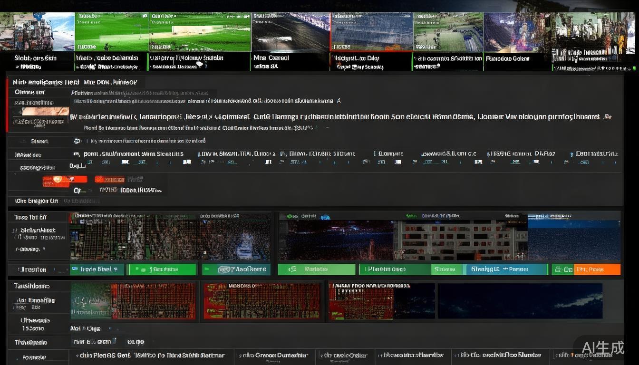The image size is (639, 365).
Task: Expand the Tansihloome track row
Action: [31, 286]
